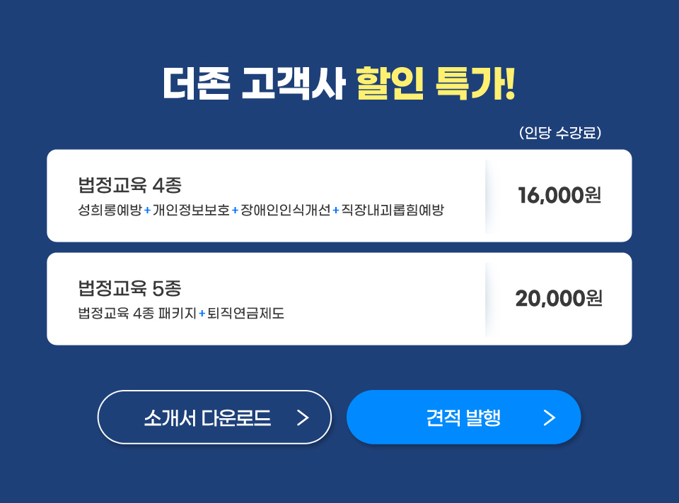Click the plus icon before 직장내괴롭힘예방
The width and height of the screenshot is (679, 503).
336,211
